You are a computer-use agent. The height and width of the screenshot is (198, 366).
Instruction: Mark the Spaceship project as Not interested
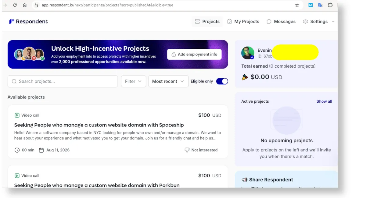pyautogui.click(x=201, y=150)
